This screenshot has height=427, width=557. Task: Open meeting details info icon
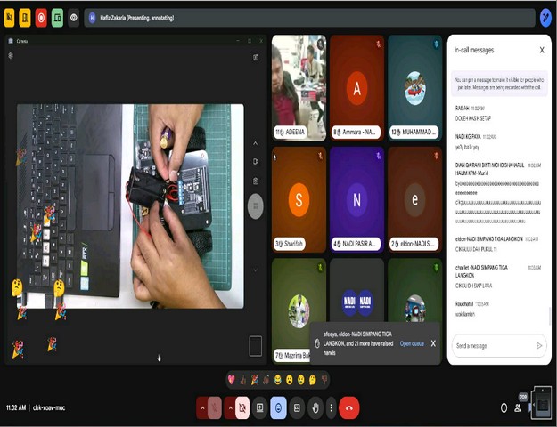pyautogui.click(x=504, y=407)
